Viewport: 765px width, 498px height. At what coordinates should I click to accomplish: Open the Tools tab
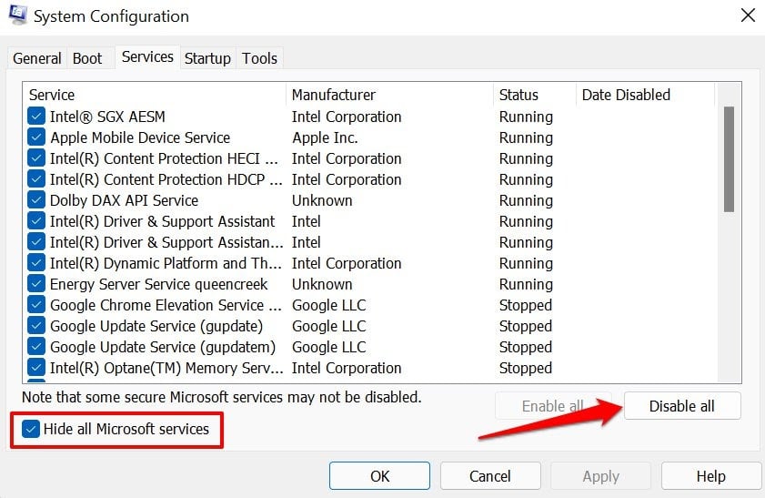coord(259,58)
